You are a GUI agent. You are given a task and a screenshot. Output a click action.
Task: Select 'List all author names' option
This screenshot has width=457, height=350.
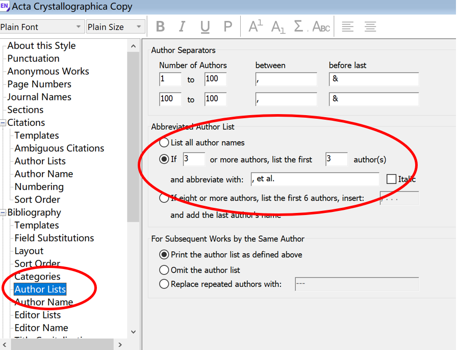click(164, 143)
